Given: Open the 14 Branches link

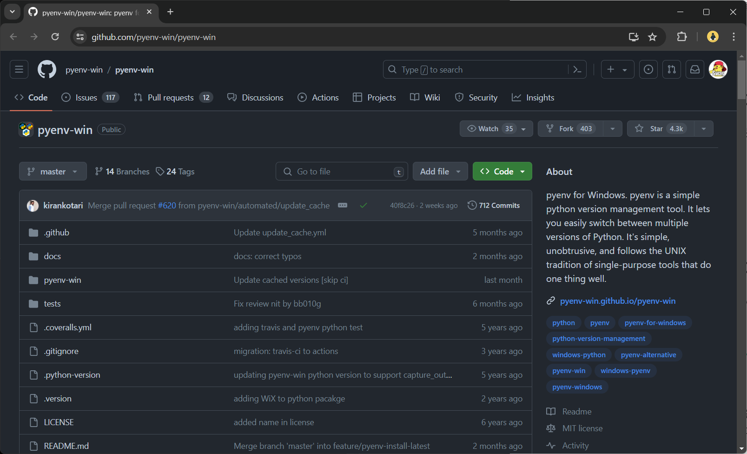Looking at the screenshot, I should coord(122,171).
